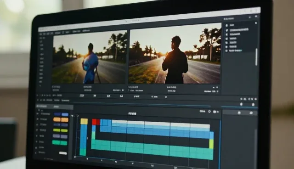This screenshot has height=169, width=294.
Task: Click the white pill button at the bottom of the track list
Action: click(x=63, y=153)
